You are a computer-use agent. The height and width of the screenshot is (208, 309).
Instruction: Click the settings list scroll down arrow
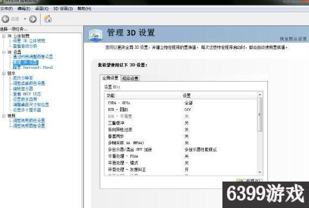coord(260,172)
